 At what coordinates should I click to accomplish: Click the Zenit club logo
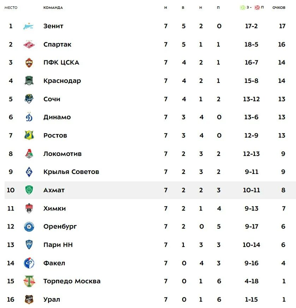[x=29, y=26]
